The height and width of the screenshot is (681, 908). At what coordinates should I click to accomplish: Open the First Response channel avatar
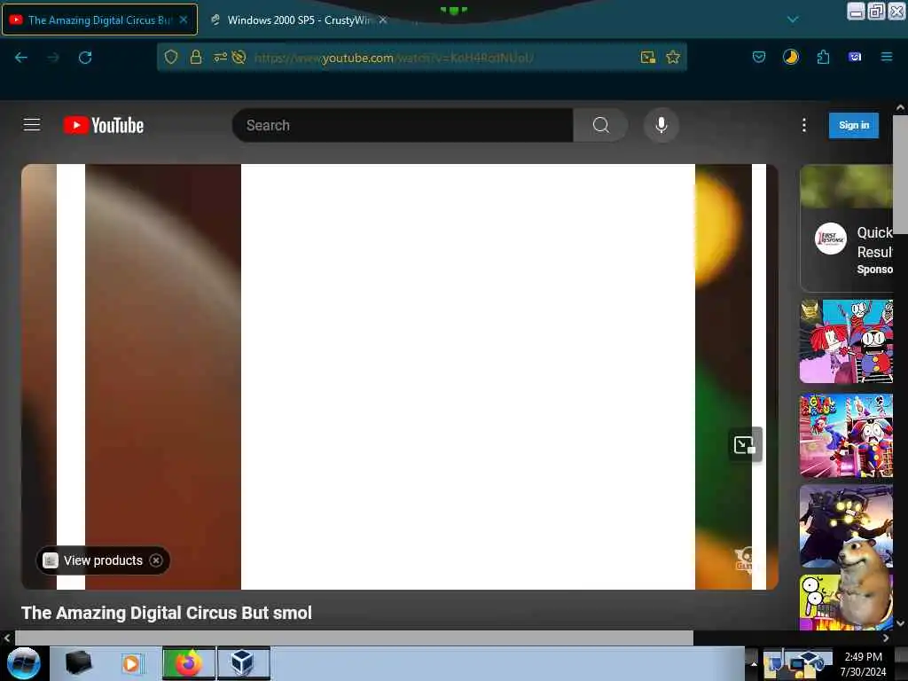[x=830, y=239]
